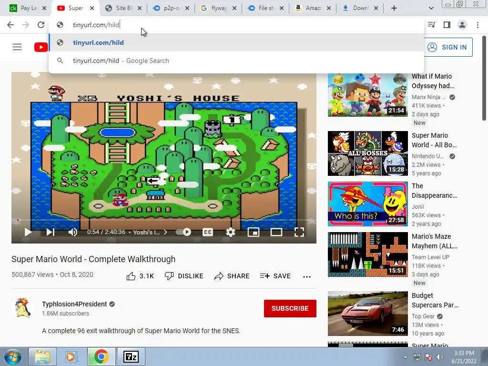
Task: Open YouTube hamburger guide menu
Action: coord(17,47)
